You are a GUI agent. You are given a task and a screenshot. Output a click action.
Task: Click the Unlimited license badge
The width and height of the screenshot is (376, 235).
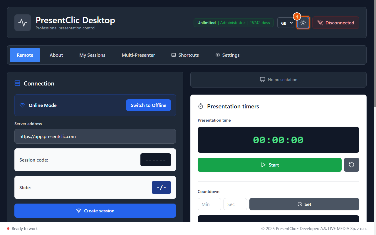[x=207, y=23]
